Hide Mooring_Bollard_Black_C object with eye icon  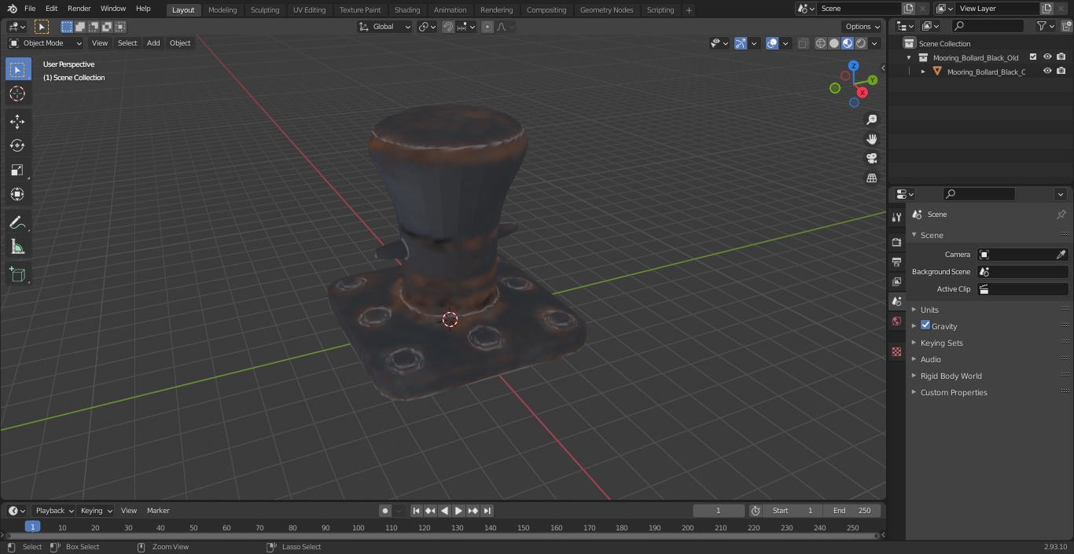coord(1047,71)
